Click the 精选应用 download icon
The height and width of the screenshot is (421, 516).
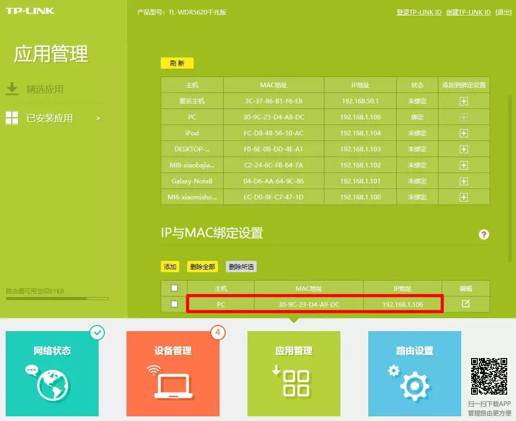11,88
